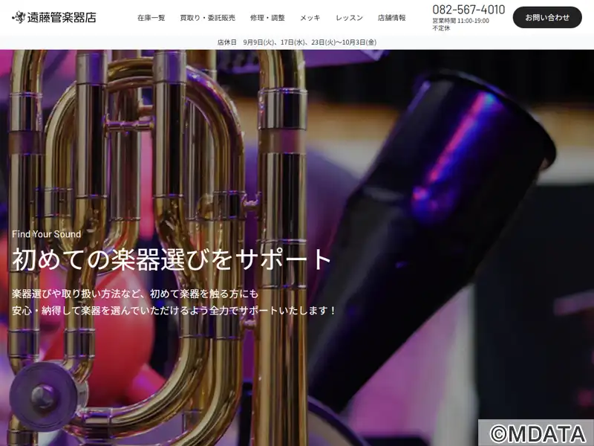Click the 不定休 text in header
594x446 pixels.
(x=441, y=28)
